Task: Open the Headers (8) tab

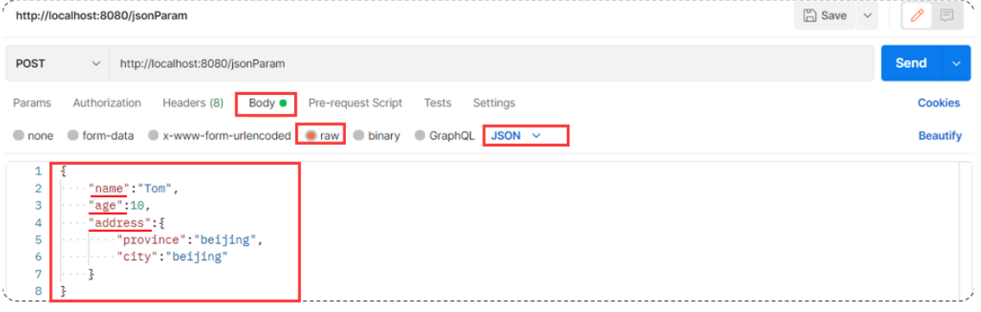Action: 192,103
